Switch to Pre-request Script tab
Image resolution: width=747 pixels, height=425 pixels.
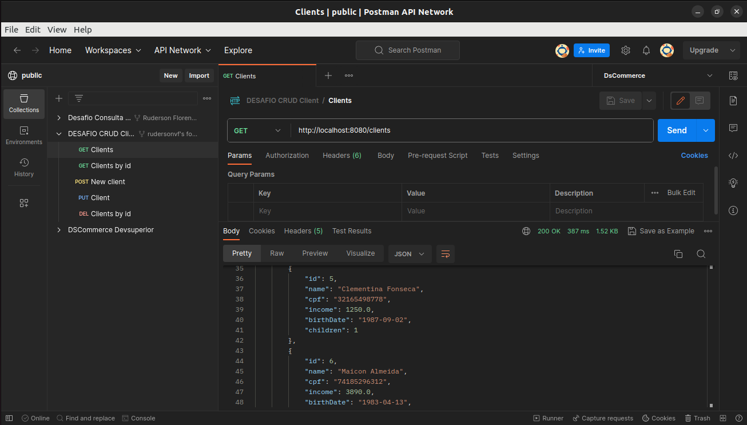[438, 156]
